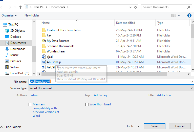
Task: Collapse the pane with Hide Folders
Action: [x=11, y=127]
